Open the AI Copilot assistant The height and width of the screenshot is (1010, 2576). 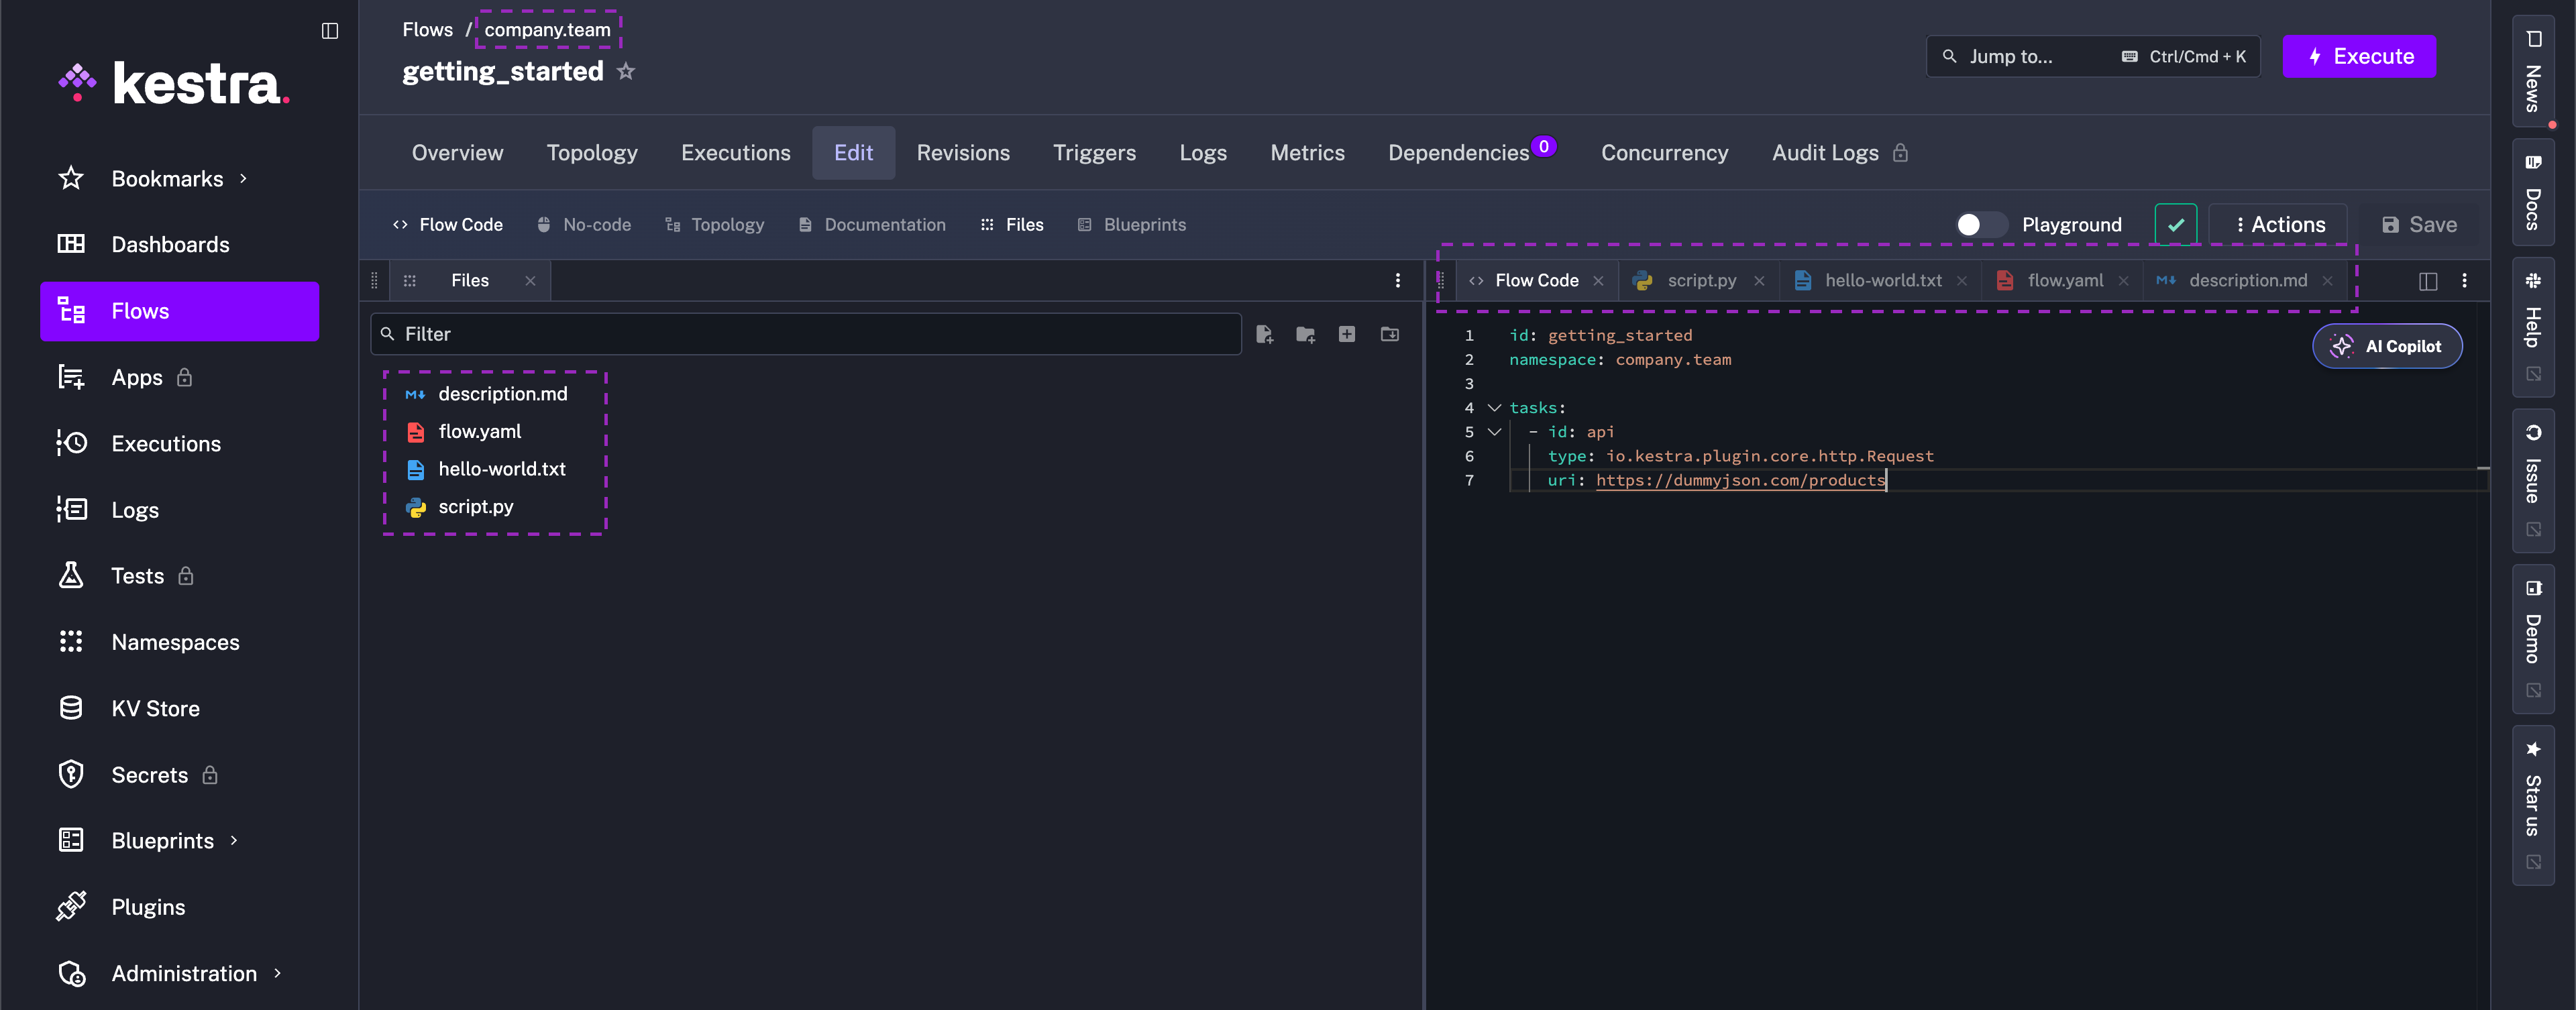coord(2387,346)
